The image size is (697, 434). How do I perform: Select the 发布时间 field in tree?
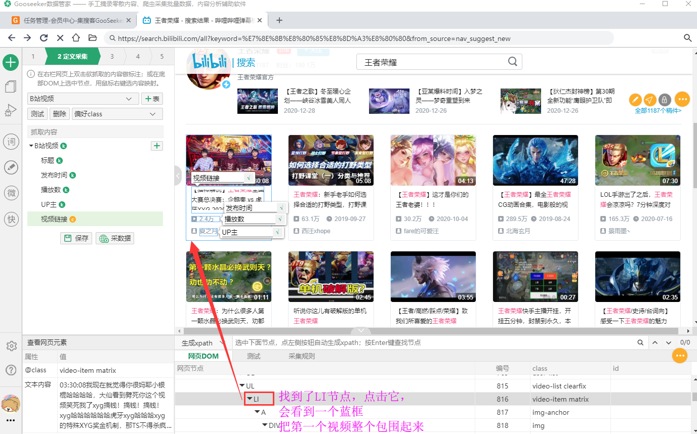pos(54,175)
